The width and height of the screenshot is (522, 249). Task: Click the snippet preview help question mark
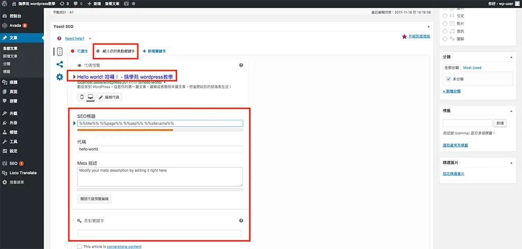click(241, 65)
